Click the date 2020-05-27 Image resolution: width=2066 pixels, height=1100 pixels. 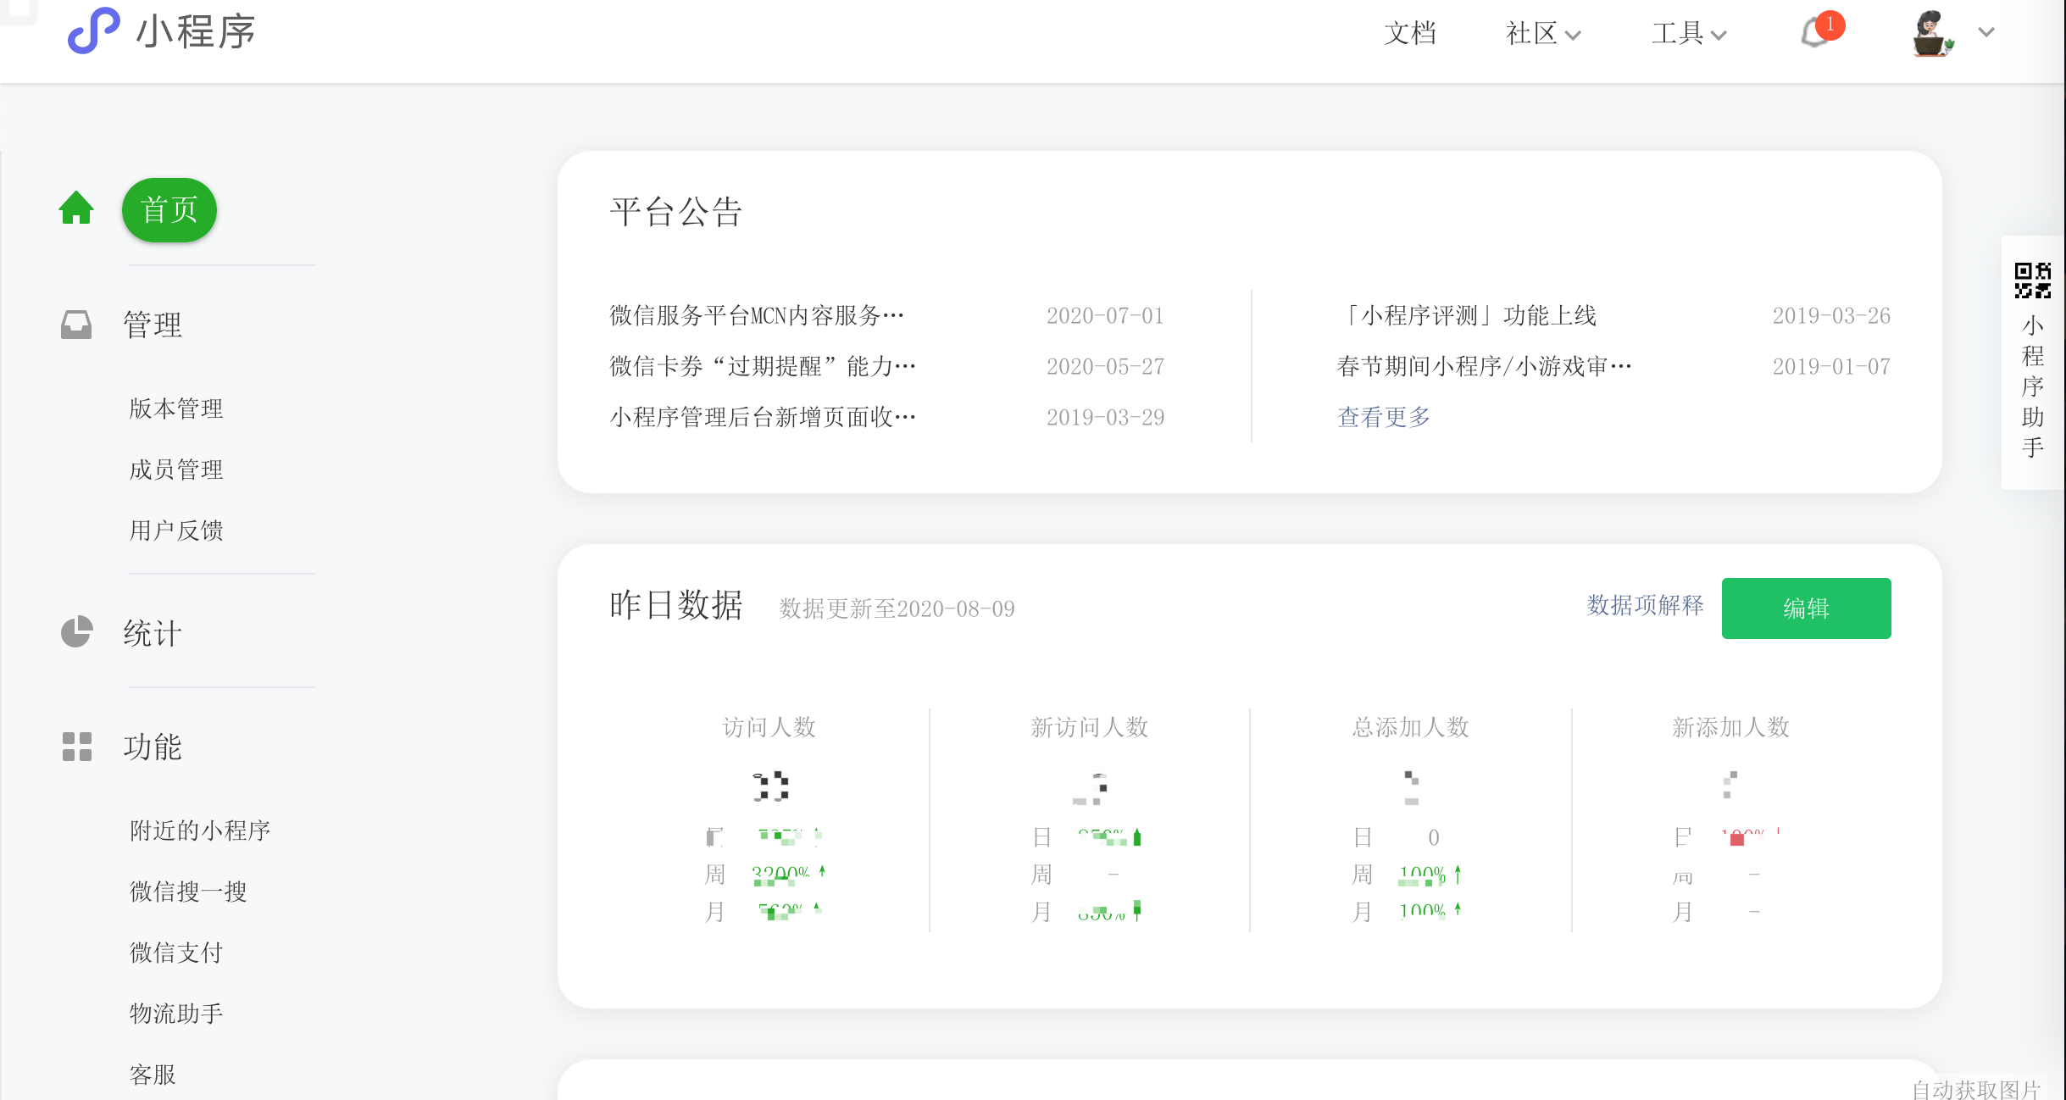click(1105, 366)
